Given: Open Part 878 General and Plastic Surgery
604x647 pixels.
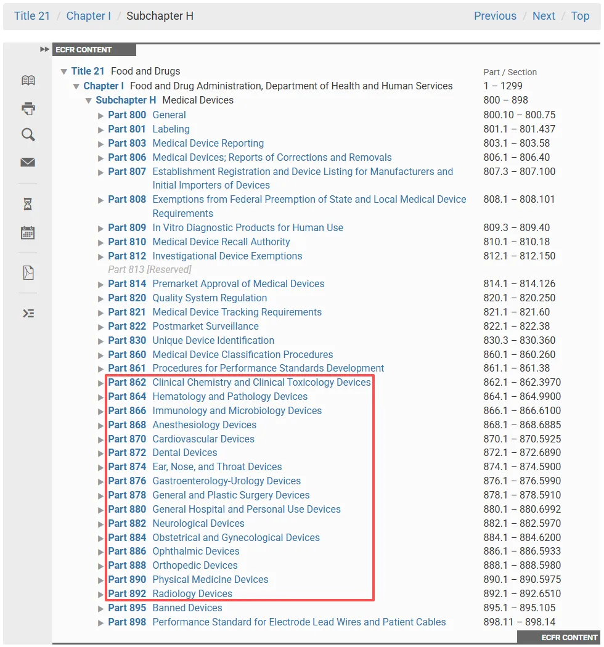Looking at the screenshot, I should click(x=209, y=495).
